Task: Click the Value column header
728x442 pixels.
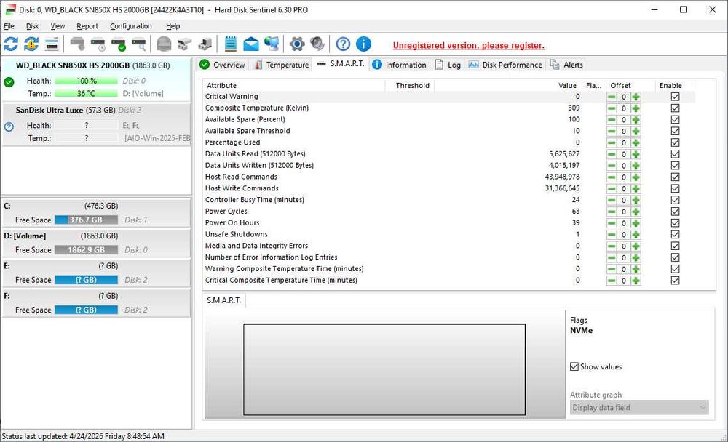Action: (x=508, y=85)
